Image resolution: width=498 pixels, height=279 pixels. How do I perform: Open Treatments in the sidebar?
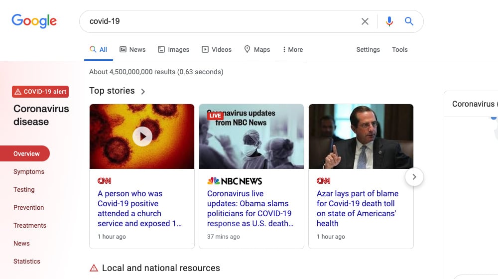pyautogui.click(x=30, y=225)
